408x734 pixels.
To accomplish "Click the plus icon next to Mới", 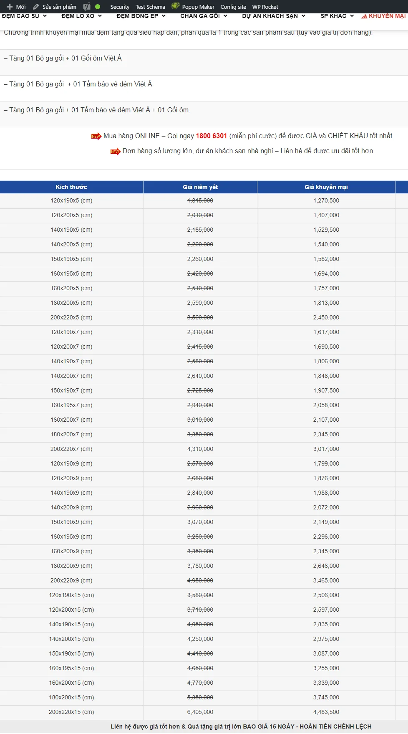I will pos(10,7).
